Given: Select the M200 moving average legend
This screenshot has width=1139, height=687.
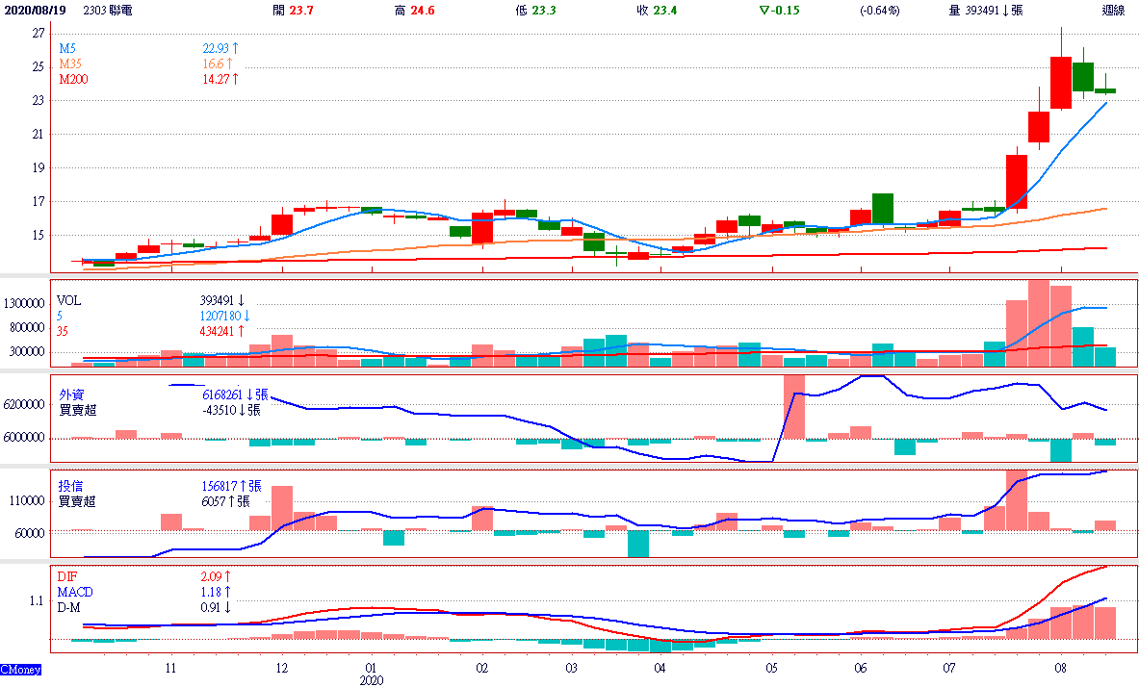Looking at the screenshot, I should click(74, 79).
